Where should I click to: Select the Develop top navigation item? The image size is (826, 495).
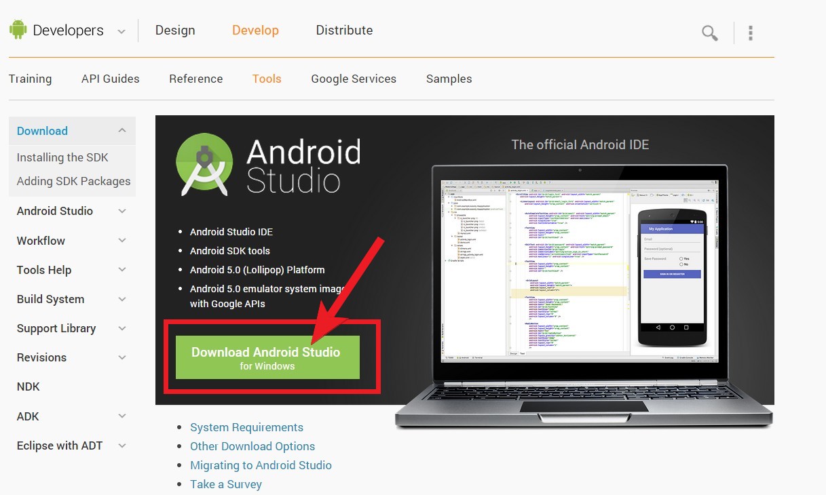pyautogui.click(x=255, y=31)
